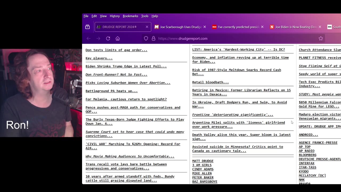Viewport: 341px width, 192px height.
Task: Open 'Supreme Court set to hear case' link
Action: point(135,134)
